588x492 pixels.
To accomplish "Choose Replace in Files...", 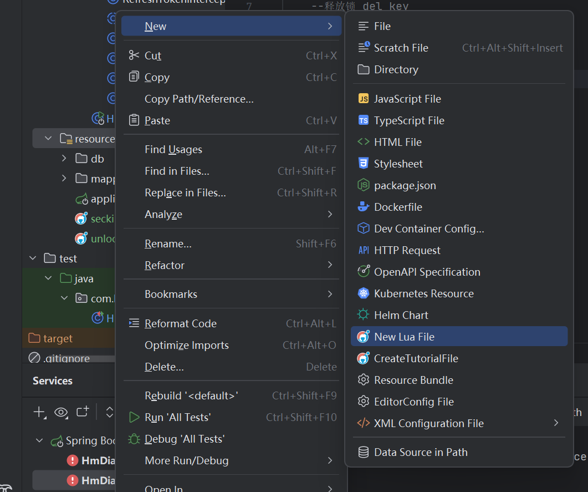I will pos(231,192).
